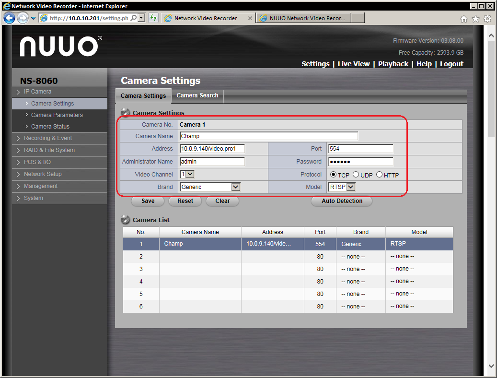The image size is (497, 378).
Task: Switch to the Camera Search tab
Action: (x=197, y=95)
